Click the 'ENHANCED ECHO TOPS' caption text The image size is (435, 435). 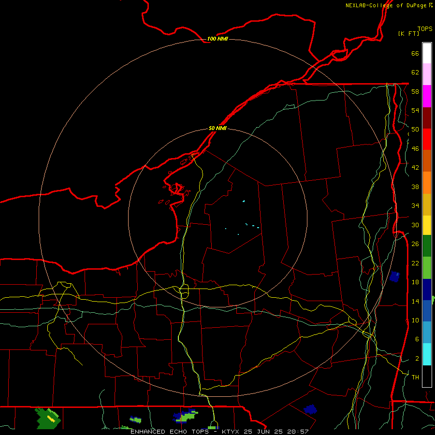[x=169, y=432]
